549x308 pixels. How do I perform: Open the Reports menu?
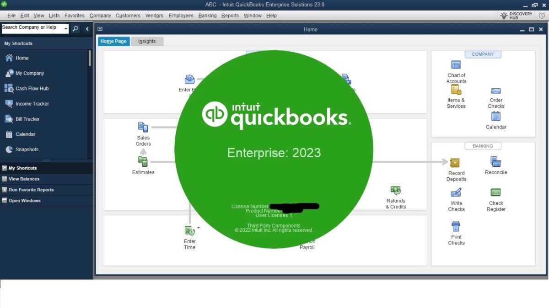coord(230,16)
